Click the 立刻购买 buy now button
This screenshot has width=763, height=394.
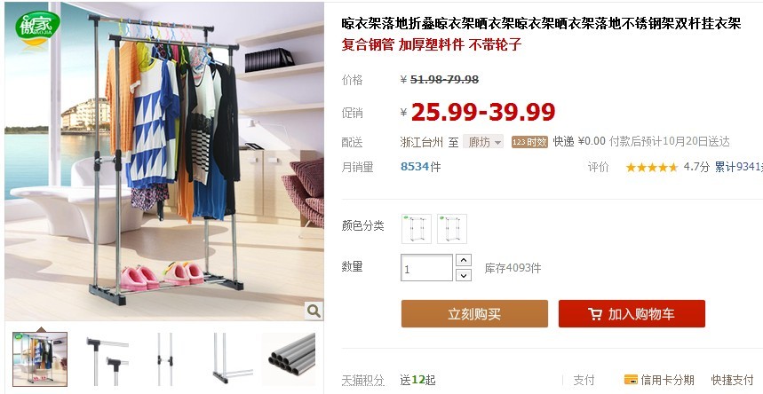click(x=474, y=314)
